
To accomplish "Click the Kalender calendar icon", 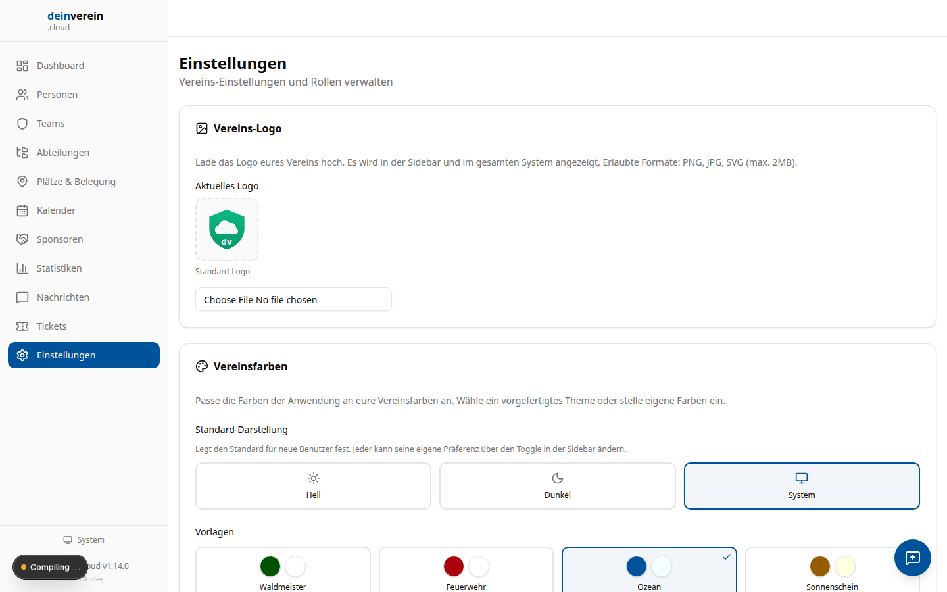I will (x=22, y=210).
